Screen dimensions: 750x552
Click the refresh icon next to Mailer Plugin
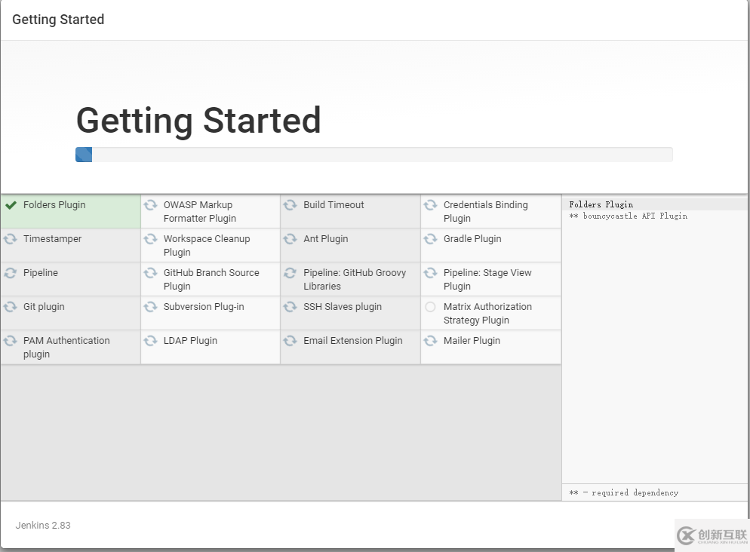tap(431, 341)
